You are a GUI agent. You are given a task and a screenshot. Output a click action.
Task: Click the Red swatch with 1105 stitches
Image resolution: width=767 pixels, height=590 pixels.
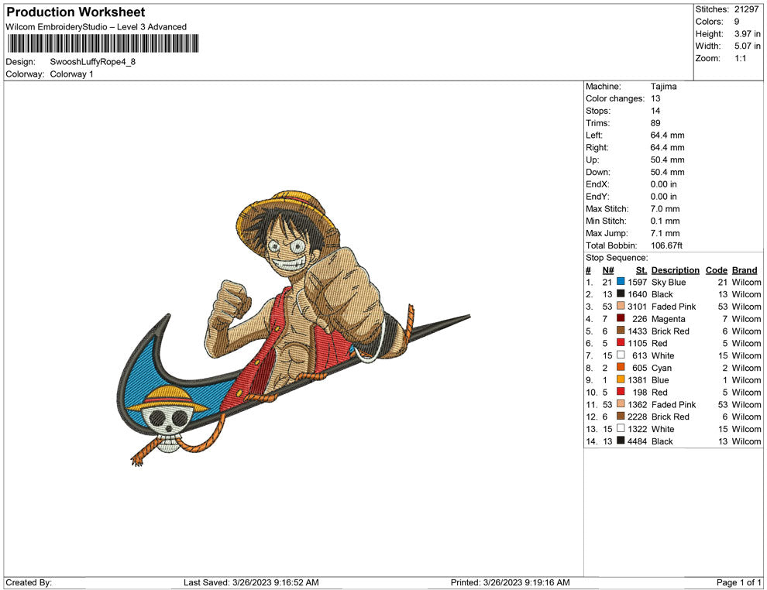point(621,343)
